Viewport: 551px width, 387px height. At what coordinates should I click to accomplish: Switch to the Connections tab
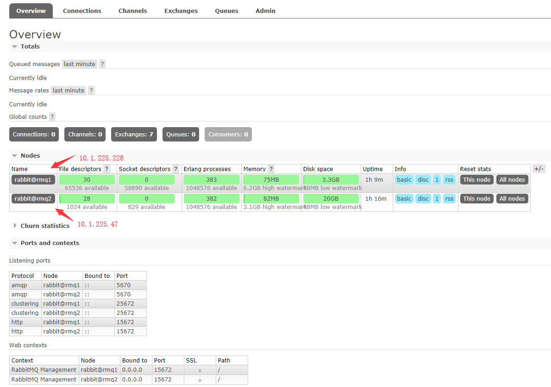(82, 11)
